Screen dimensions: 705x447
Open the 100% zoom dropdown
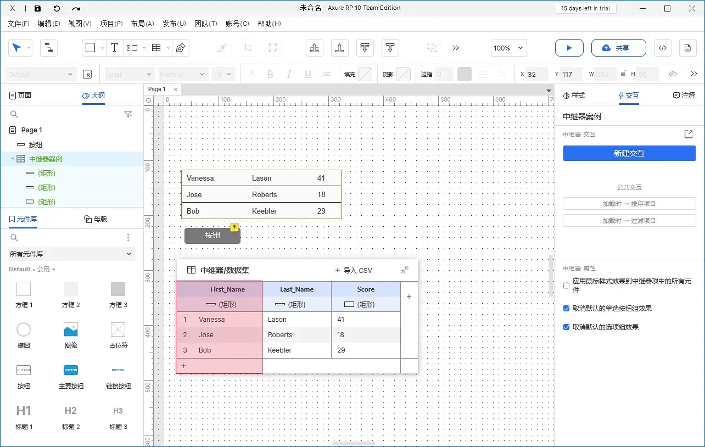[508, 48]
